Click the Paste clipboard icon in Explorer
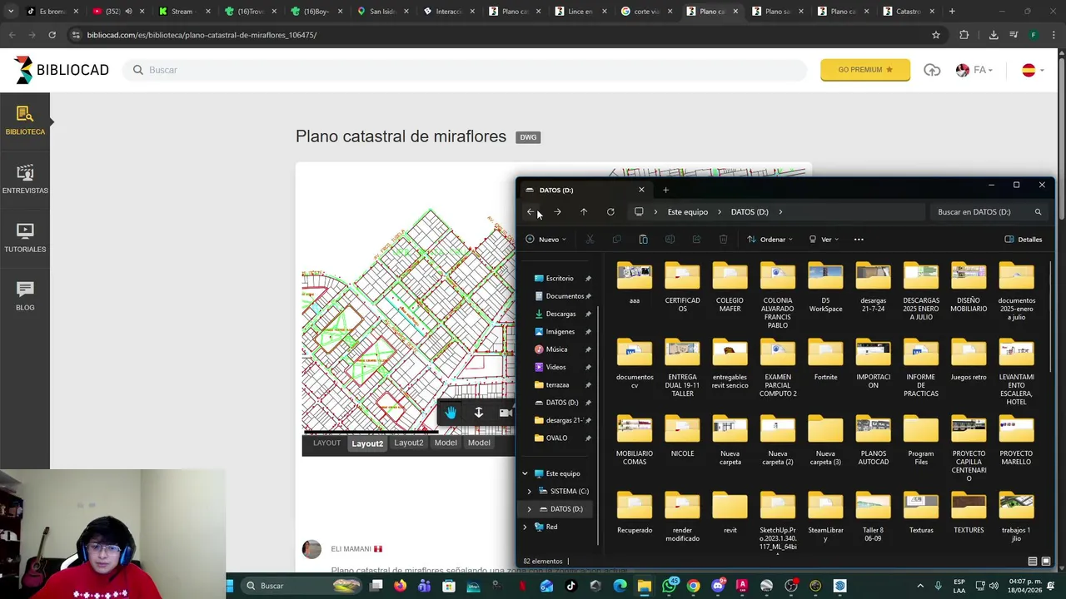 (643, 240)
